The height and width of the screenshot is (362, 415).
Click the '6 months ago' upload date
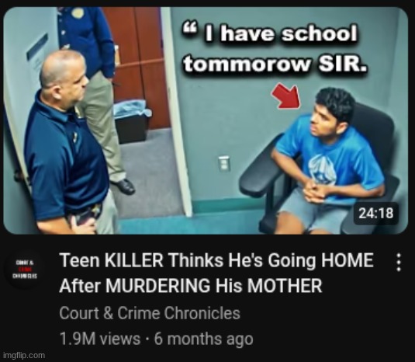click(204, 339)
